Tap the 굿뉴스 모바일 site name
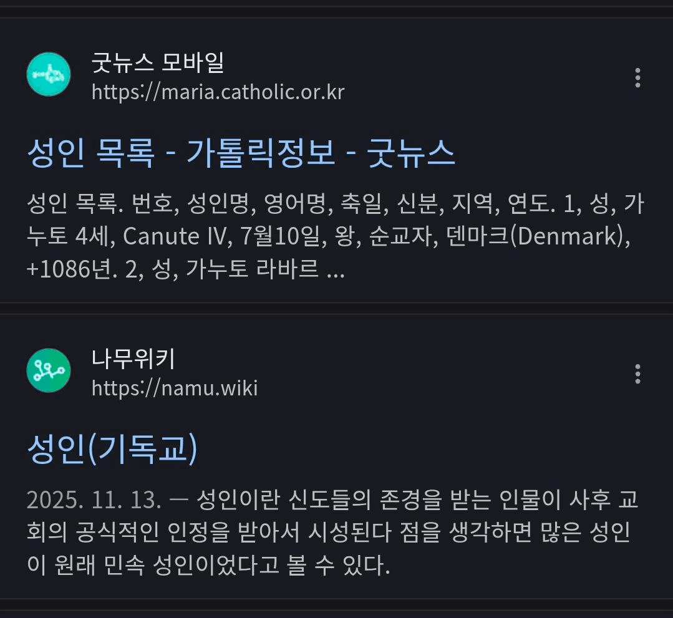Viewport: 673px width, 618px height. coord(158,62)
